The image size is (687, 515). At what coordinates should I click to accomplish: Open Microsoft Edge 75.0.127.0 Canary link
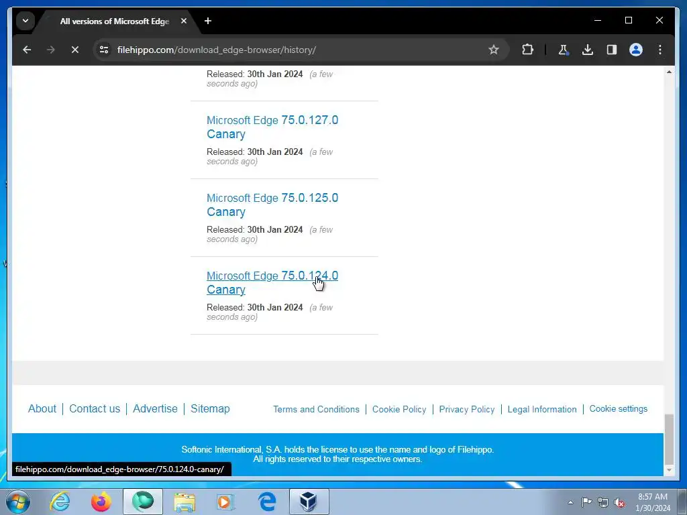click(x=272, y=127)
